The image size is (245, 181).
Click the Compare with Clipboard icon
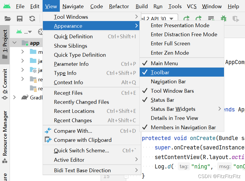[48, 140]
